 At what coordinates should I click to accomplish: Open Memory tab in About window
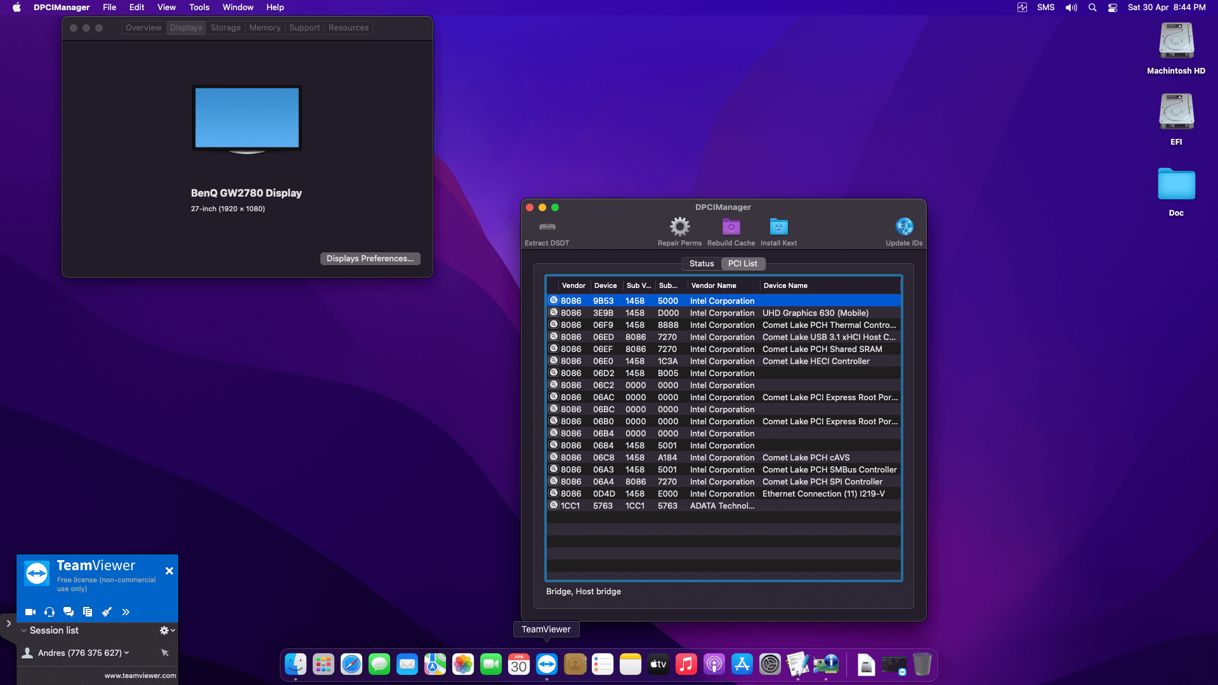coord(265,28)
